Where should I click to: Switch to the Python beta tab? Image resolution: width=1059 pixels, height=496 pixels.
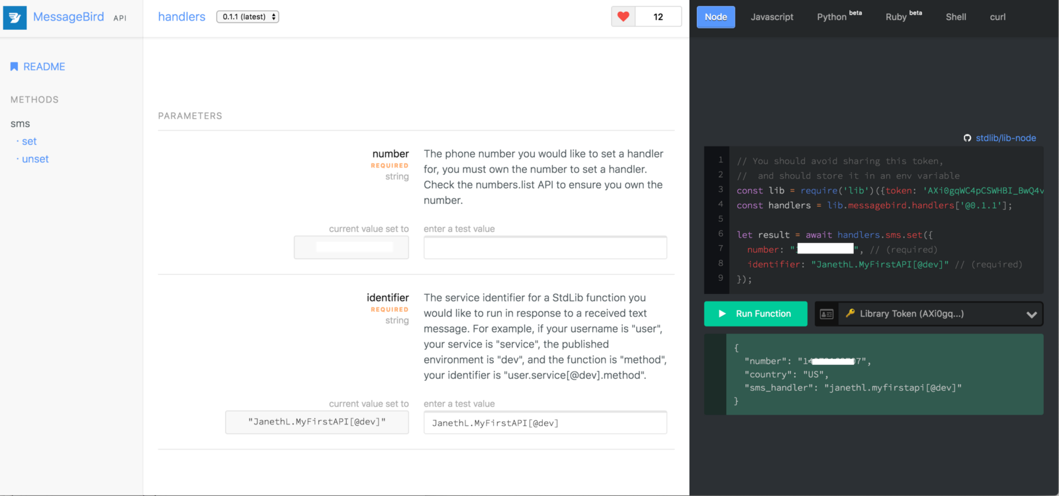[839, 17]
